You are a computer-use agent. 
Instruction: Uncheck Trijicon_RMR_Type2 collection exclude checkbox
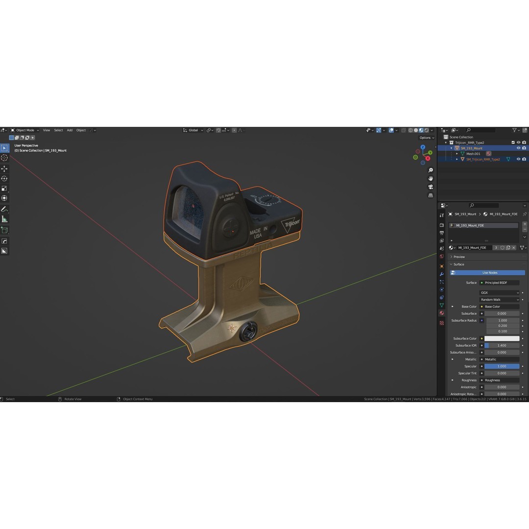click(513, 143)
